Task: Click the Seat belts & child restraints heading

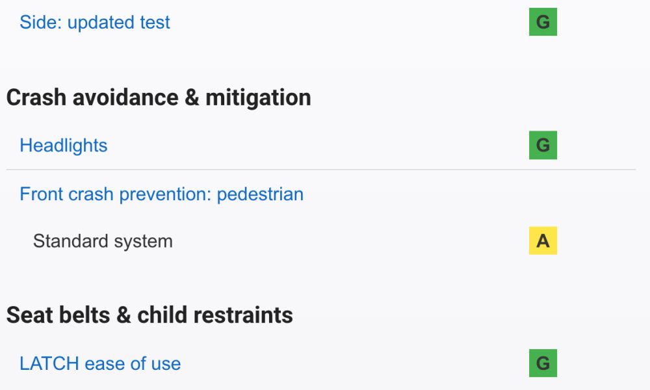Action: (149, 315)
